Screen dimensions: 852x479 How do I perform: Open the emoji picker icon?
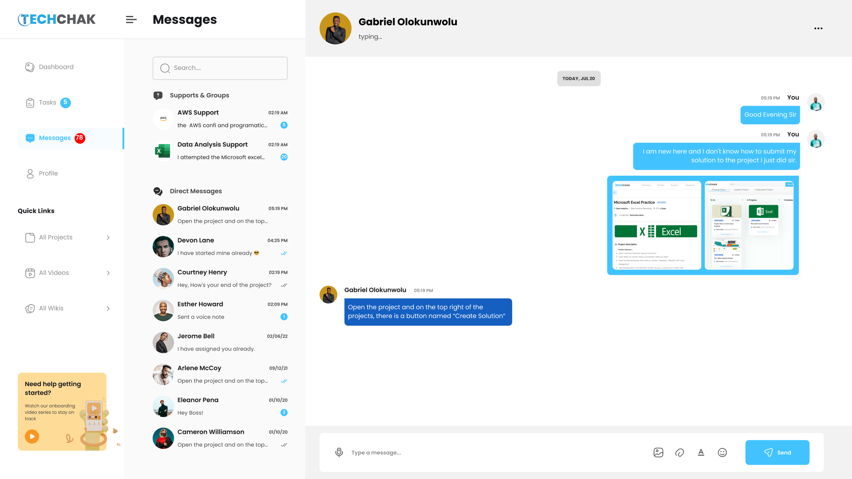[x=722, y=452]
